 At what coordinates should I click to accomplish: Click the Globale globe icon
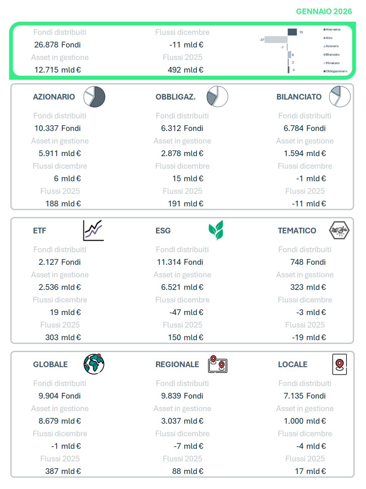94,364
